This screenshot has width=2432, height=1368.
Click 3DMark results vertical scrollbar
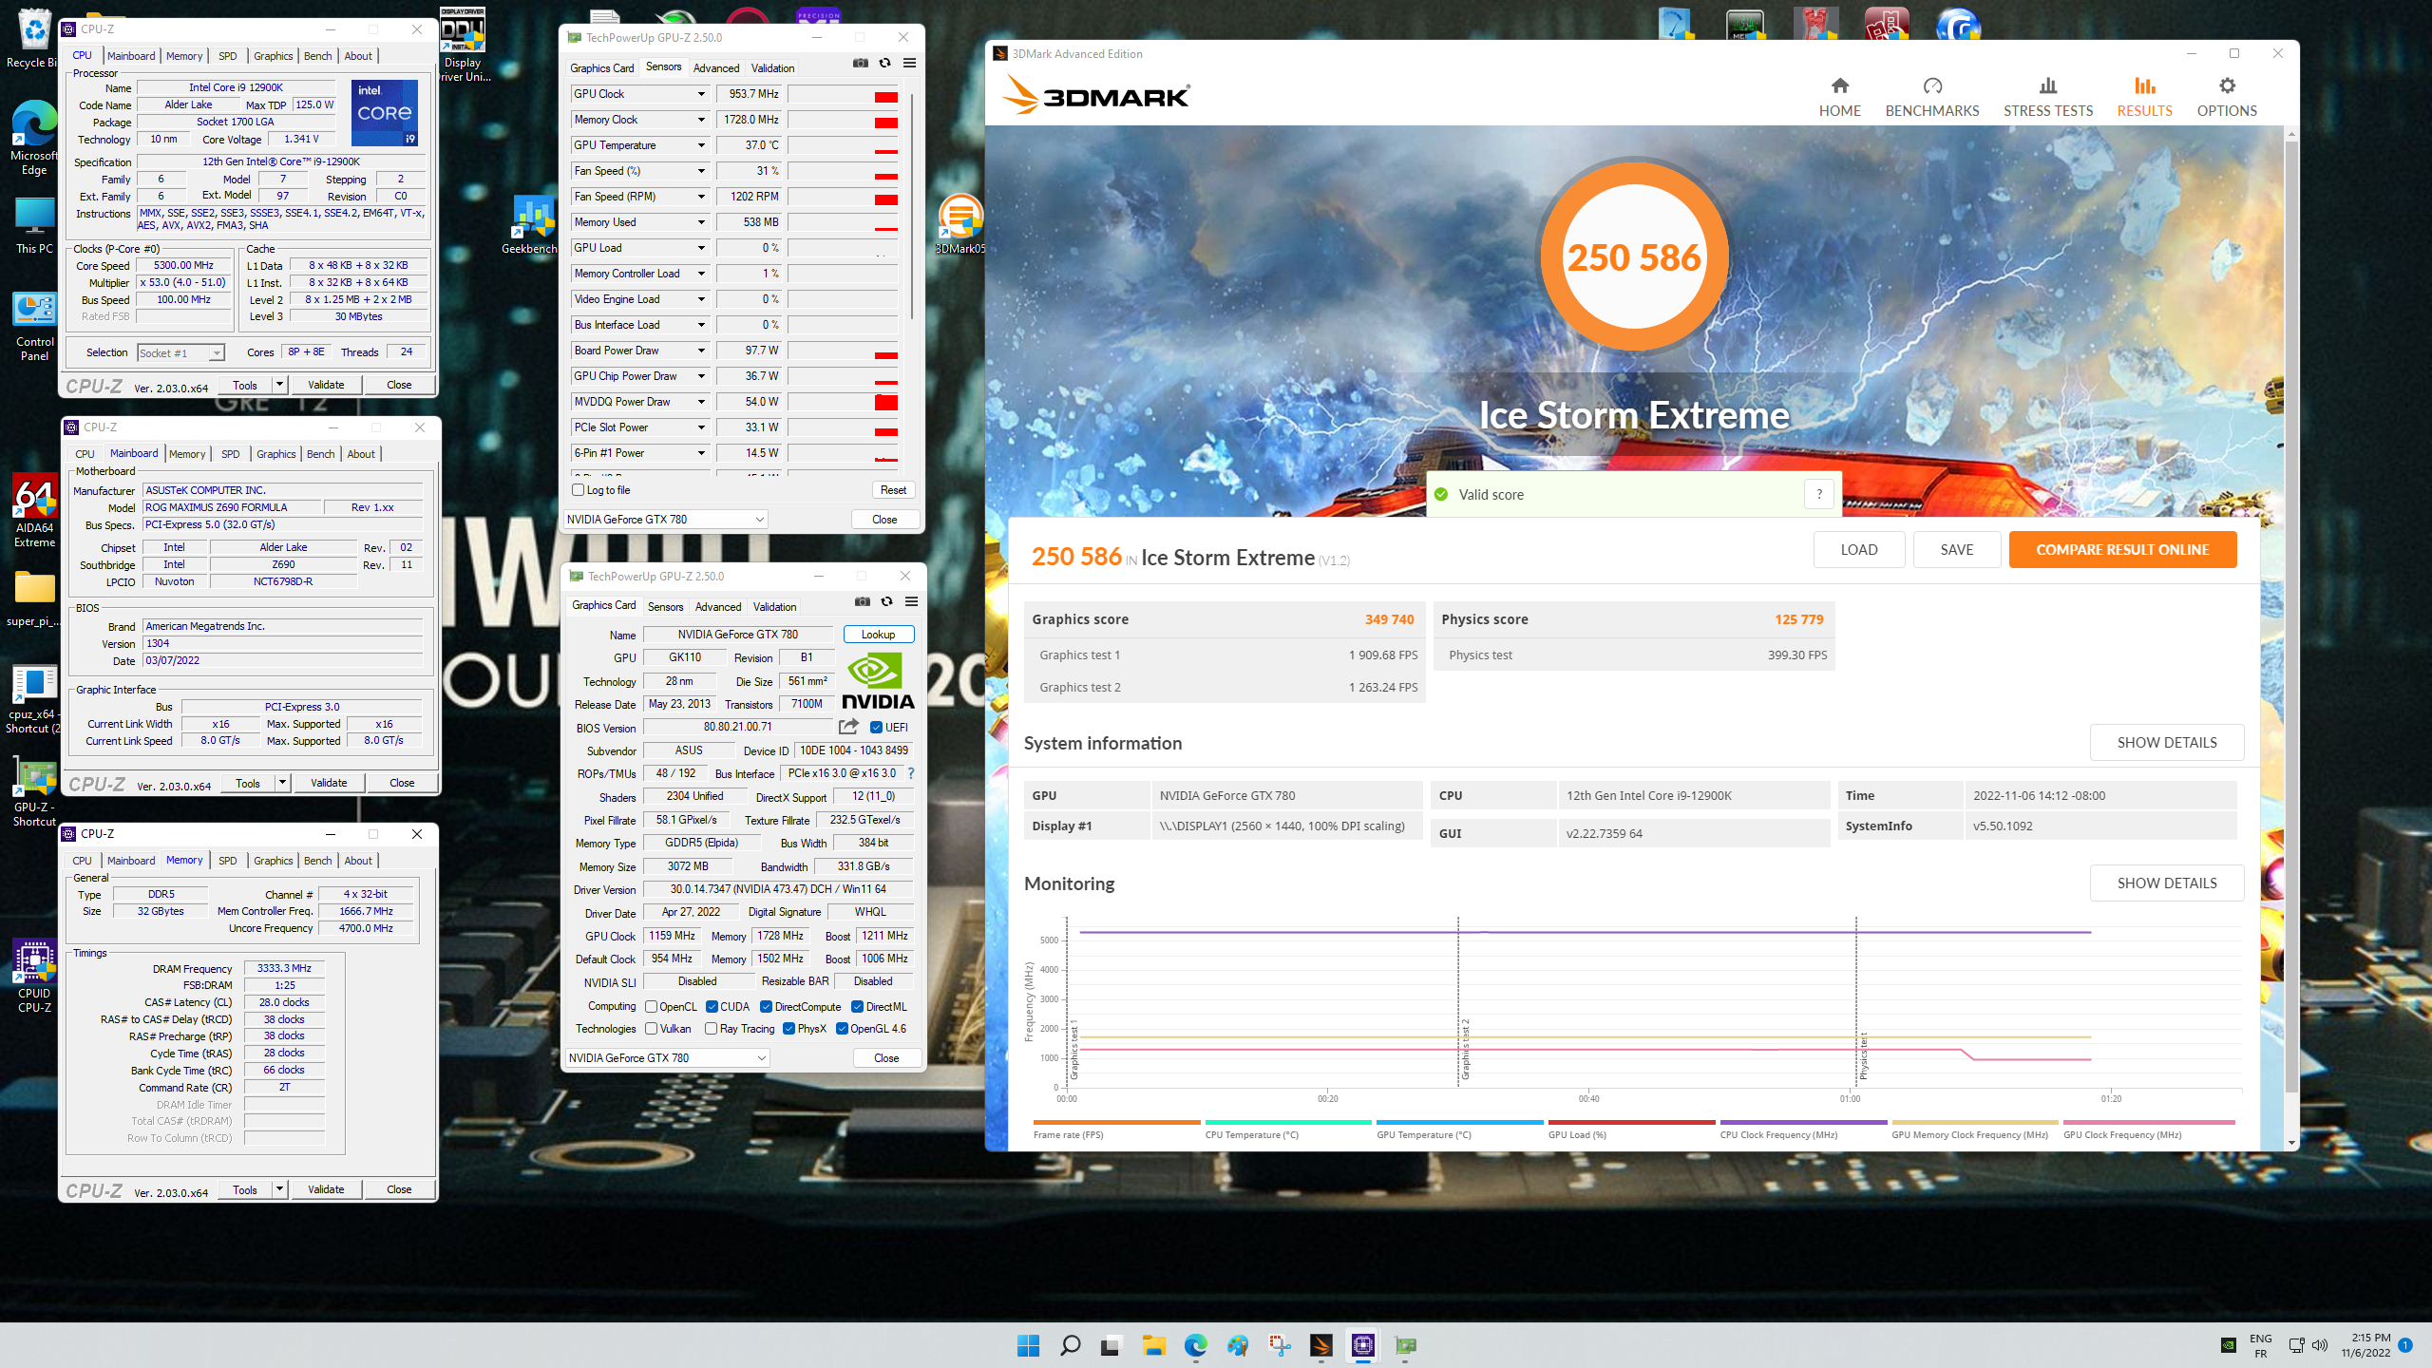(x=2291, y=617)
